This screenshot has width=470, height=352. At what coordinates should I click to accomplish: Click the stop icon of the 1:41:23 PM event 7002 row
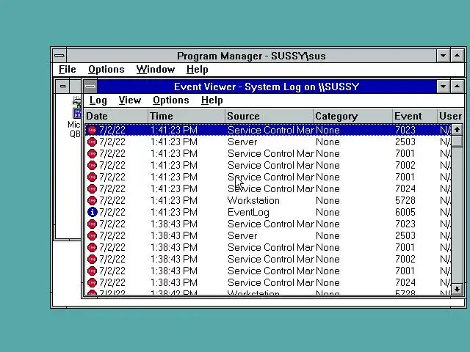tap(92, 165)
